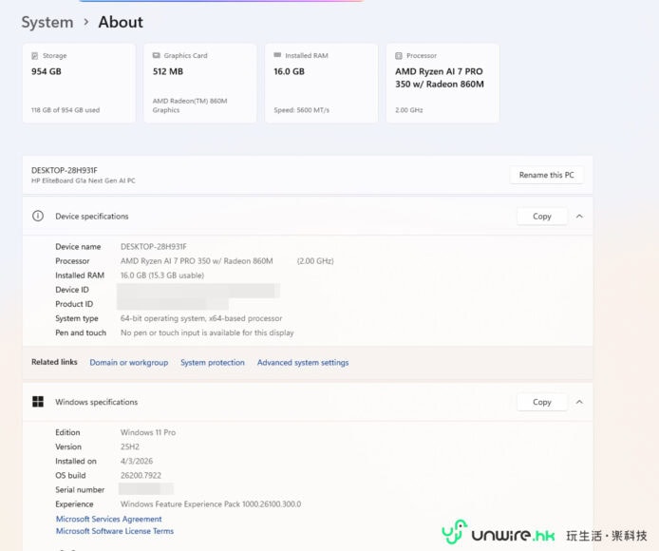Click the About breadcrumb title
Viewport: 659px width, 551px height.
(x=121, y=22)
